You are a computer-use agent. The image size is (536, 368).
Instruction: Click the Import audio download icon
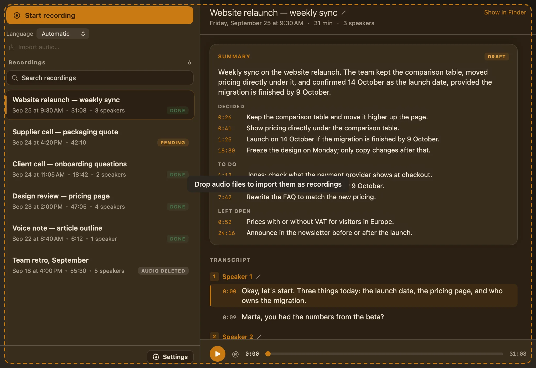(12, 47)
